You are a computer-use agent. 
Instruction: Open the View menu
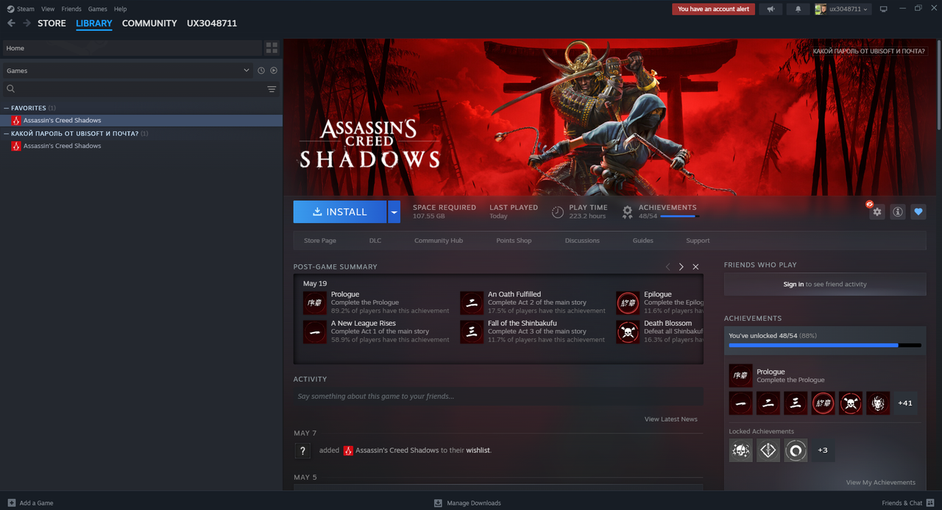tap(48, 9)
